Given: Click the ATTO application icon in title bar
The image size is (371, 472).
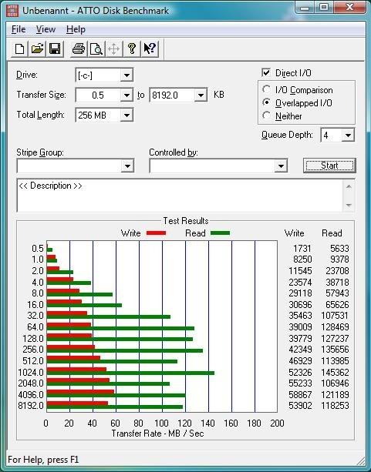Looking at the screenshot, I should 12,11.
